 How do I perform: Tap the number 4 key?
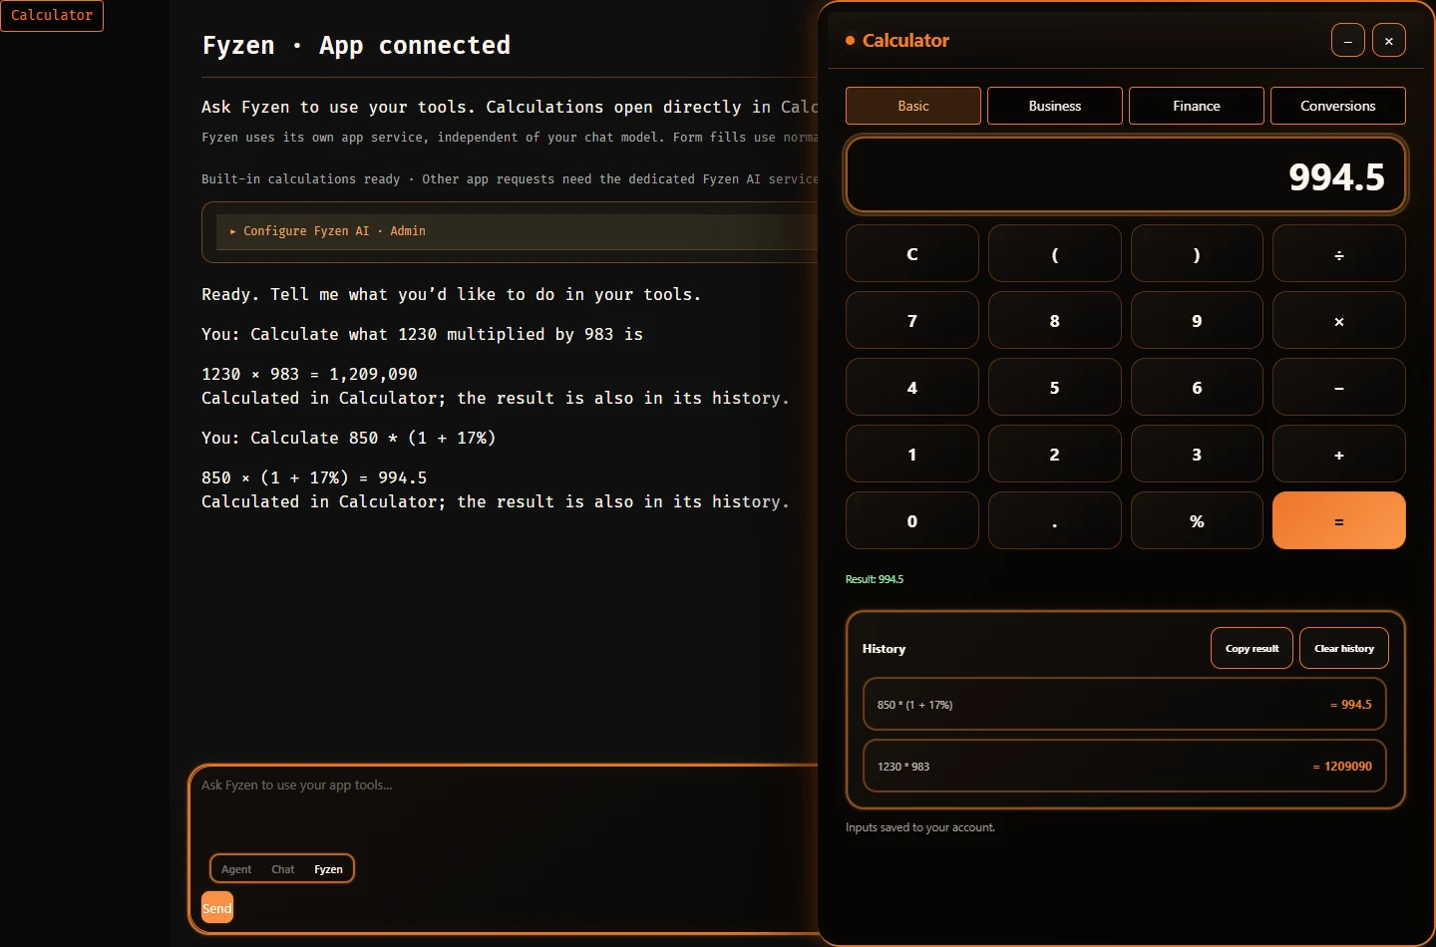click(x=912, y=388)
